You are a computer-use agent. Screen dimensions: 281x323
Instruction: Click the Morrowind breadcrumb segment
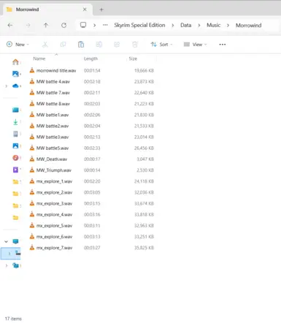pyautogui.click(x=248, y=26)
